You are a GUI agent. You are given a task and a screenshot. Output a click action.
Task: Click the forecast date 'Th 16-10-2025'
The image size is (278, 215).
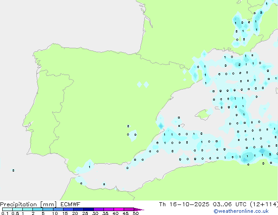[184, 204]
